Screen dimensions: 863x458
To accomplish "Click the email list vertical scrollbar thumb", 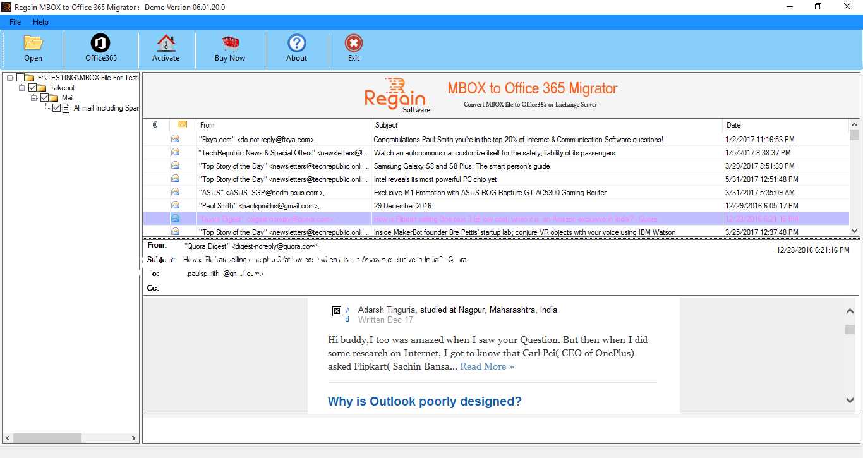I will tap(855, 135).
